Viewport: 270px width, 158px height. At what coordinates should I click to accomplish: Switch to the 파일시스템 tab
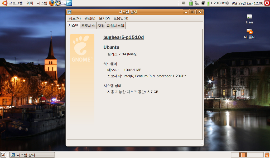coord(115,26)
